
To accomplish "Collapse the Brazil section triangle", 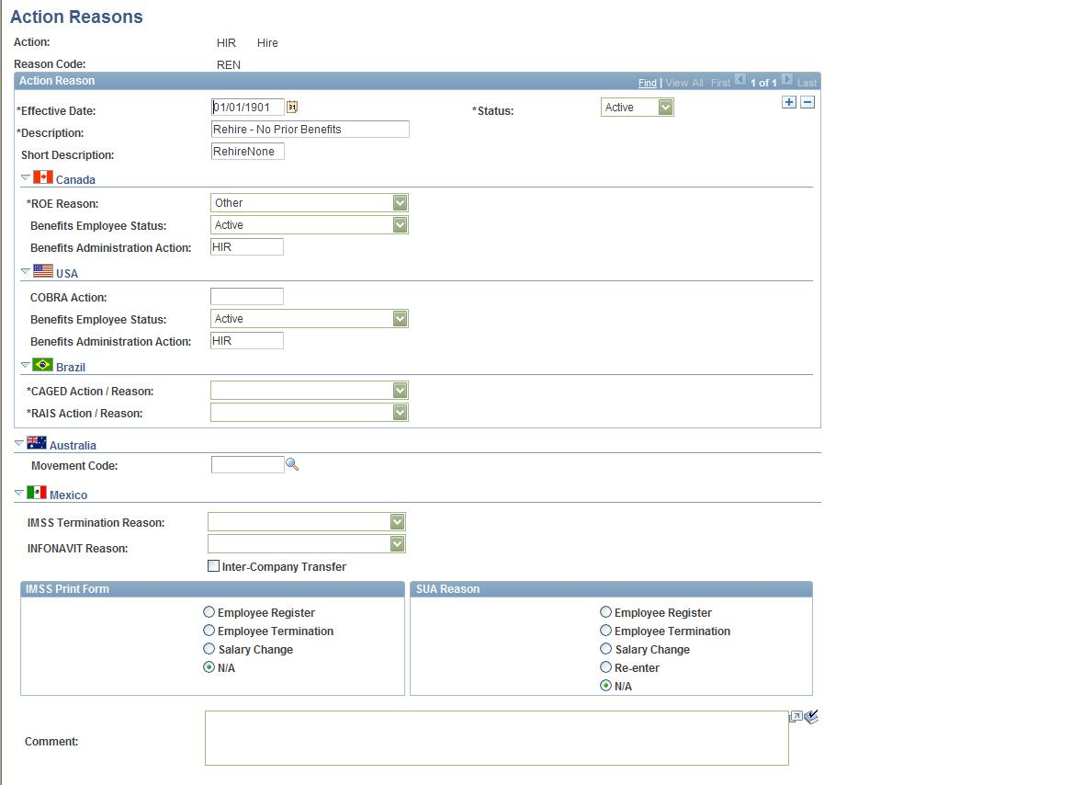I will 26,365.
